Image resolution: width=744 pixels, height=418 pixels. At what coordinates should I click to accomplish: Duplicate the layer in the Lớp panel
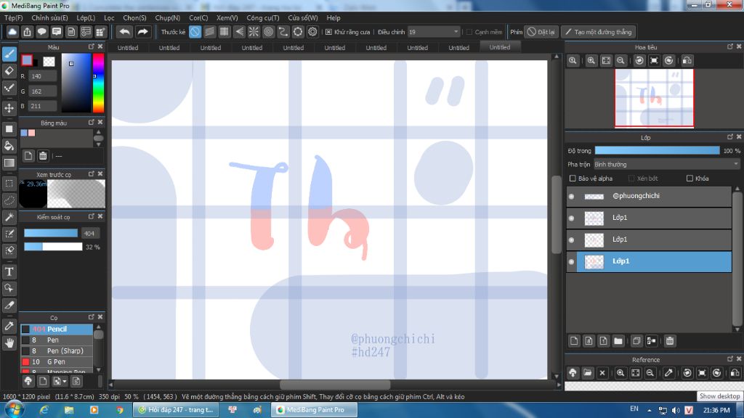(636, 341)
